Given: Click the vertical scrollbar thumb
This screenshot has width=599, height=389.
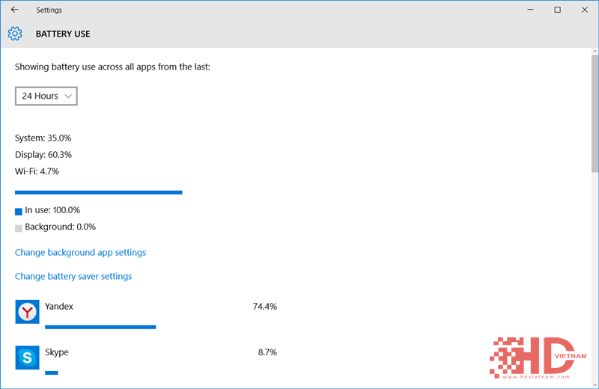Looking at the screenshot, I should tap(595, 112).
